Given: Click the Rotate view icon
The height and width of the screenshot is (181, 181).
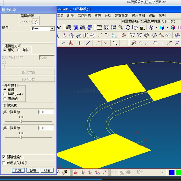Looking at the screenshot, I should pyautogui.click(x=128, y=28).
